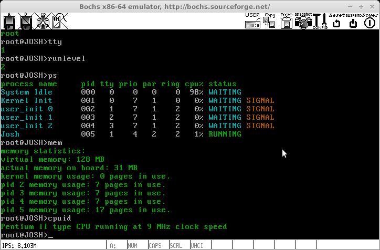380x250 pixels.
Task: Click the Bochs x86-64 emulator title bar
Action: coord(189,6)
